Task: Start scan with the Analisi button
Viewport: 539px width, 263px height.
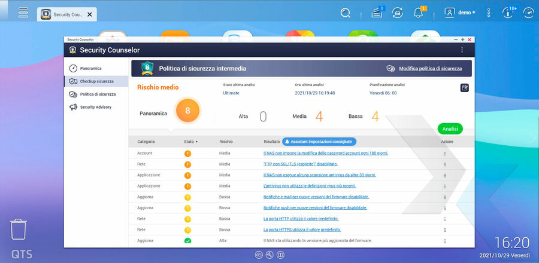Action: point(450,129)
